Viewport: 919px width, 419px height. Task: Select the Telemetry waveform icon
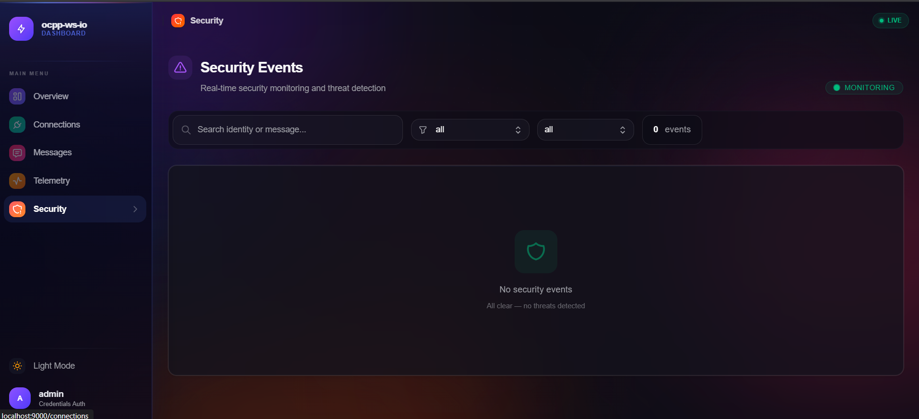17,181
